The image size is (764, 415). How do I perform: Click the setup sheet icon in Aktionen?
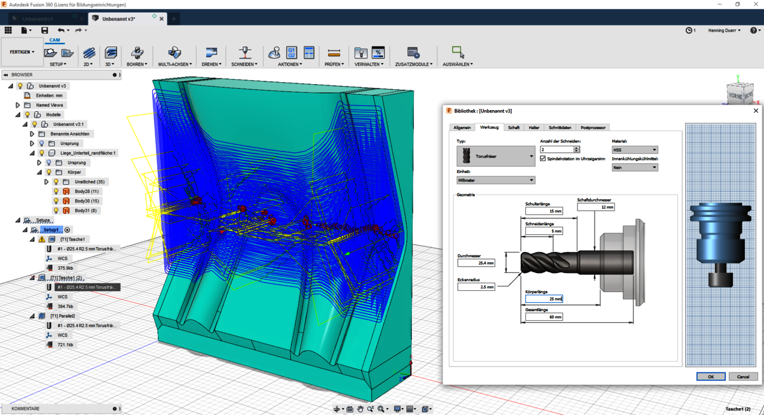[309, 53]
